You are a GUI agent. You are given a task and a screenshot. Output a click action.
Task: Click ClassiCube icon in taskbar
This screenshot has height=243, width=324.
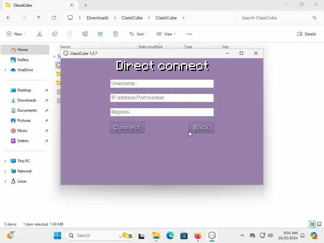pyautogui.click(x=212, y=235)
